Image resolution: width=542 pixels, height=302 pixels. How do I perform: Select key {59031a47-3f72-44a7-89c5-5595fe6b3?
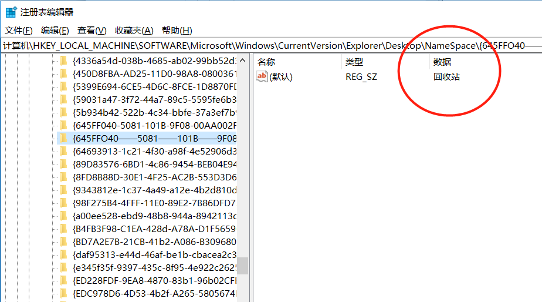(154, 100)
